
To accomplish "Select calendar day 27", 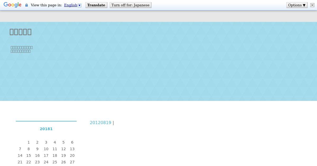I will 72,162.
